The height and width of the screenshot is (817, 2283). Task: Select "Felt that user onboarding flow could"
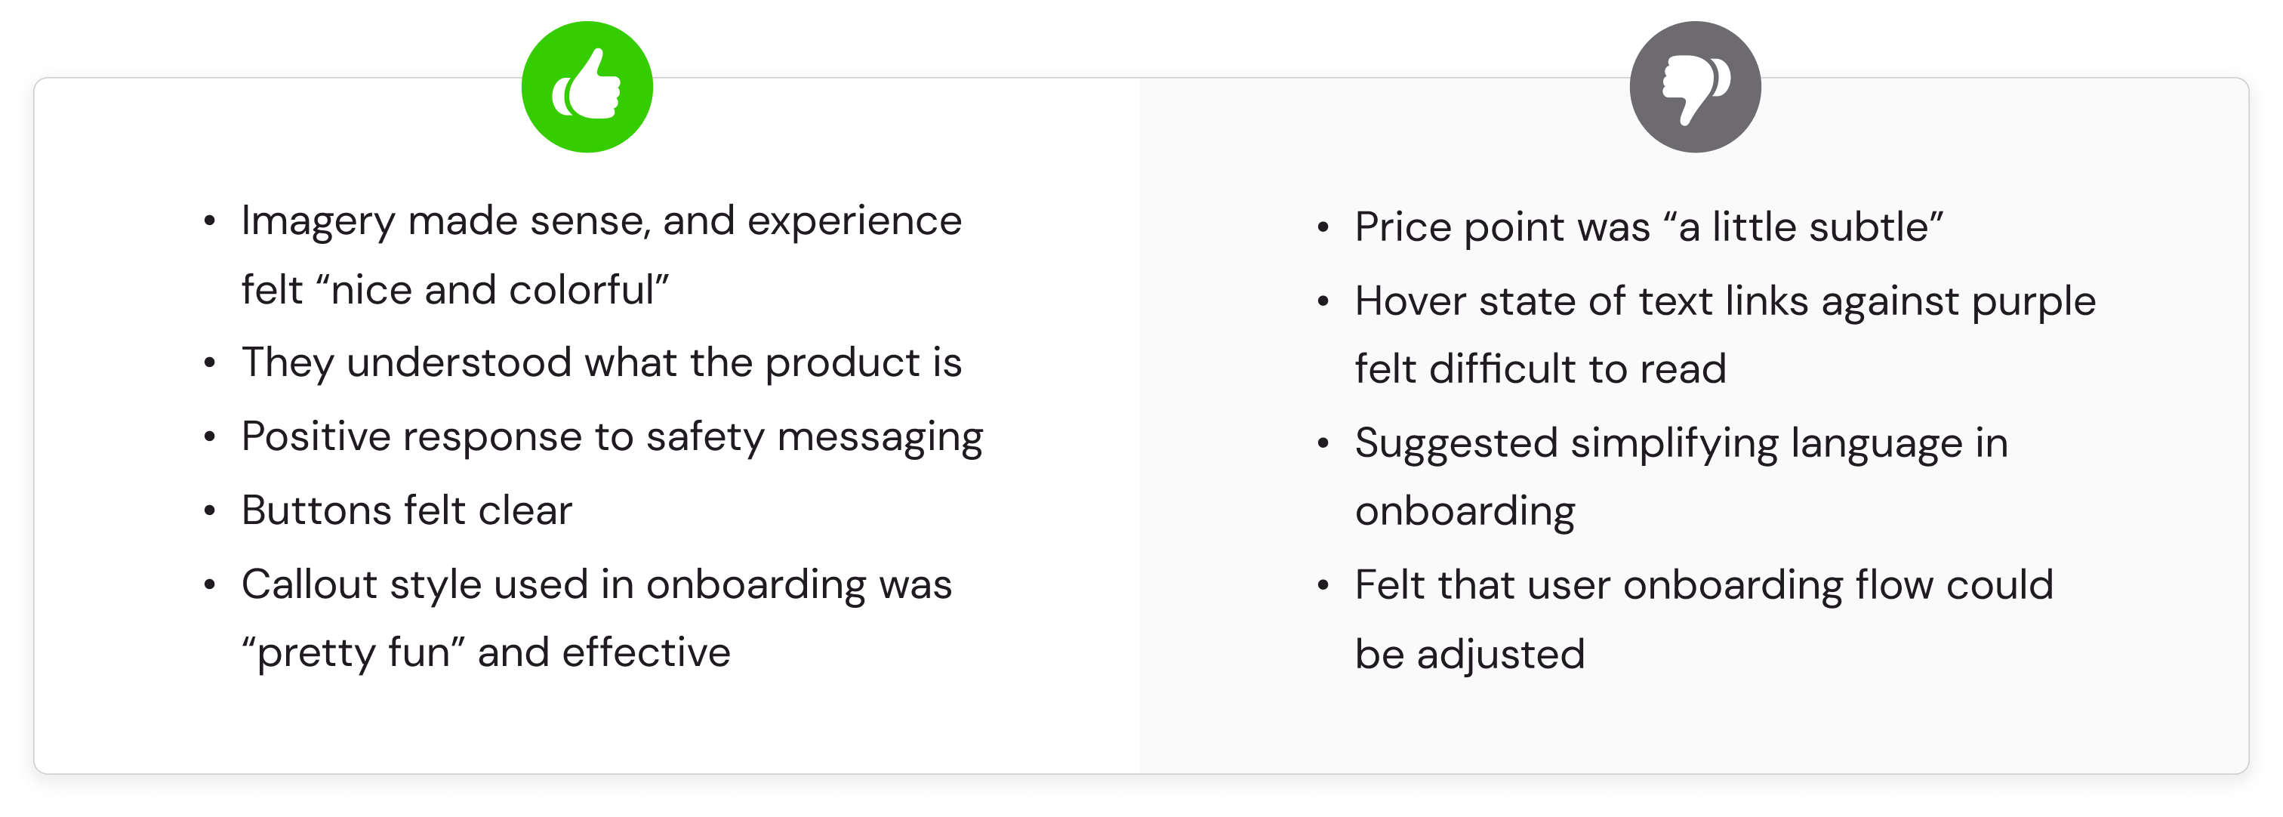(1703, 586)
